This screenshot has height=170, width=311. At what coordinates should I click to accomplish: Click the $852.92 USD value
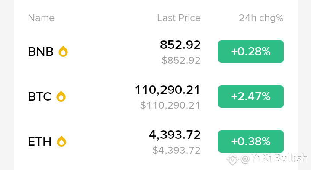tap(181, 60)
